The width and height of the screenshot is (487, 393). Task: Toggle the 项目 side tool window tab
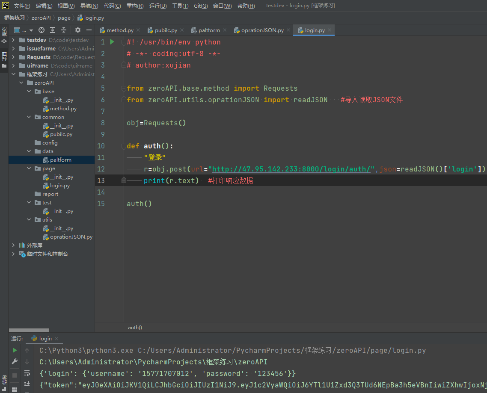[4, 59]
